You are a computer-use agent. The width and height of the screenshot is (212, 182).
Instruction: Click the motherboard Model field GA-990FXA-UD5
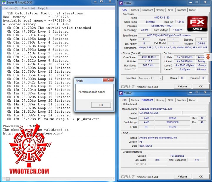[160, 113]
